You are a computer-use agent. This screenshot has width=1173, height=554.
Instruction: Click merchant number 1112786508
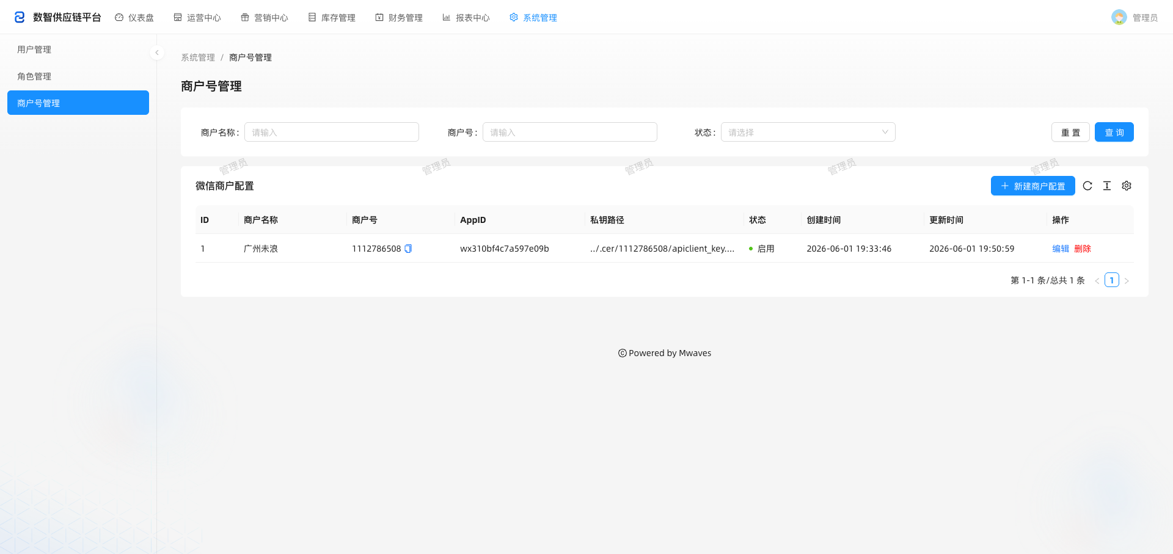[x=376, y=249]
